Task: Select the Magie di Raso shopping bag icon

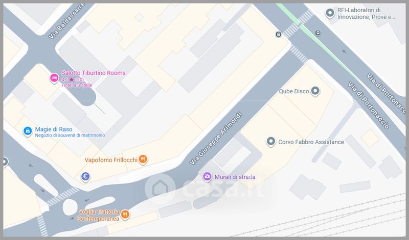Action: point(27,131)
